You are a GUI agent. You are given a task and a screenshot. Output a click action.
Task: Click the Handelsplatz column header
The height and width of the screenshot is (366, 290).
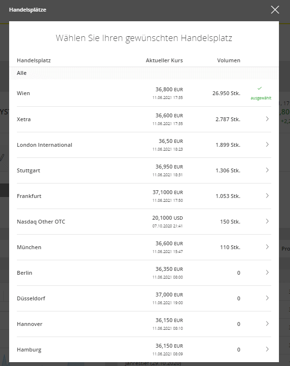click(x=34, y=60)
